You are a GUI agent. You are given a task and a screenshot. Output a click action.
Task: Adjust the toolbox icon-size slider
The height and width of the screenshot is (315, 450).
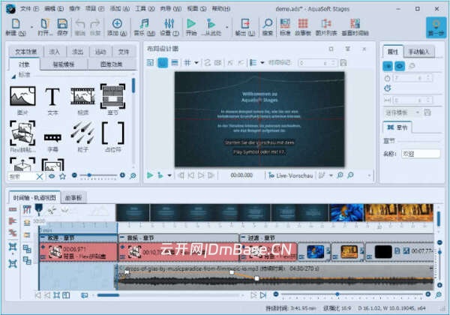point(98,175)
